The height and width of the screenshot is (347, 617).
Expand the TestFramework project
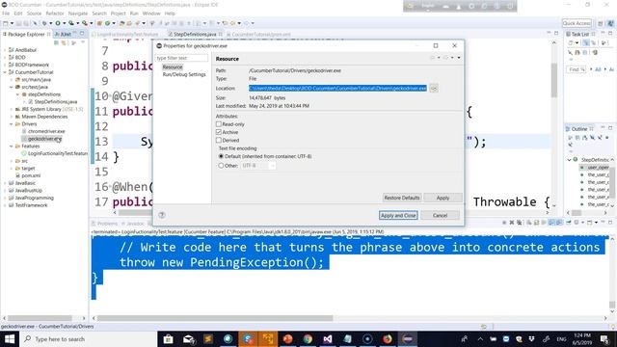(x=5, y=205)
